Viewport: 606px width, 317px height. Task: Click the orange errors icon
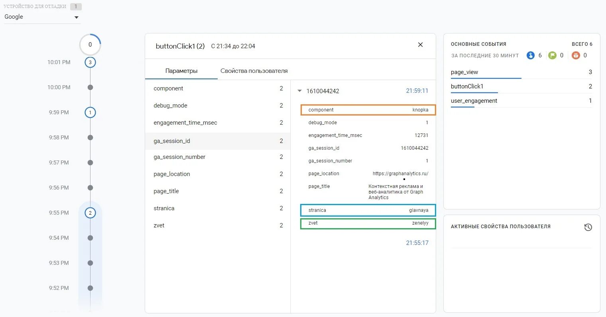tap(575, 55)
